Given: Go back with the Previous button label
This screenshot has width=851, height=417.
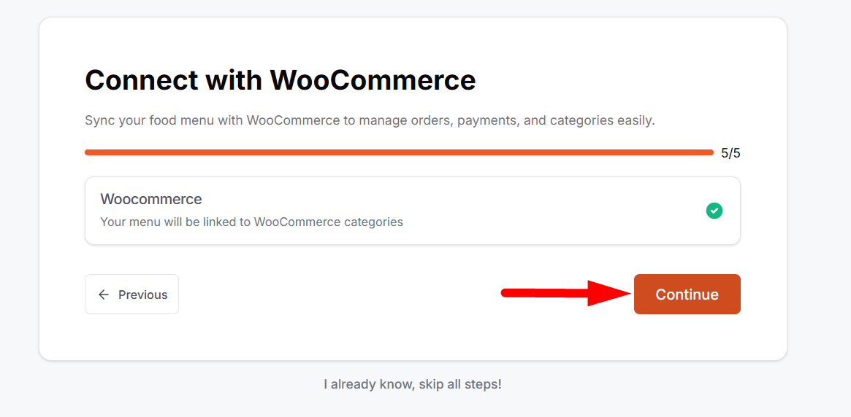Looking at the screenshot, I should pos(143,295).
